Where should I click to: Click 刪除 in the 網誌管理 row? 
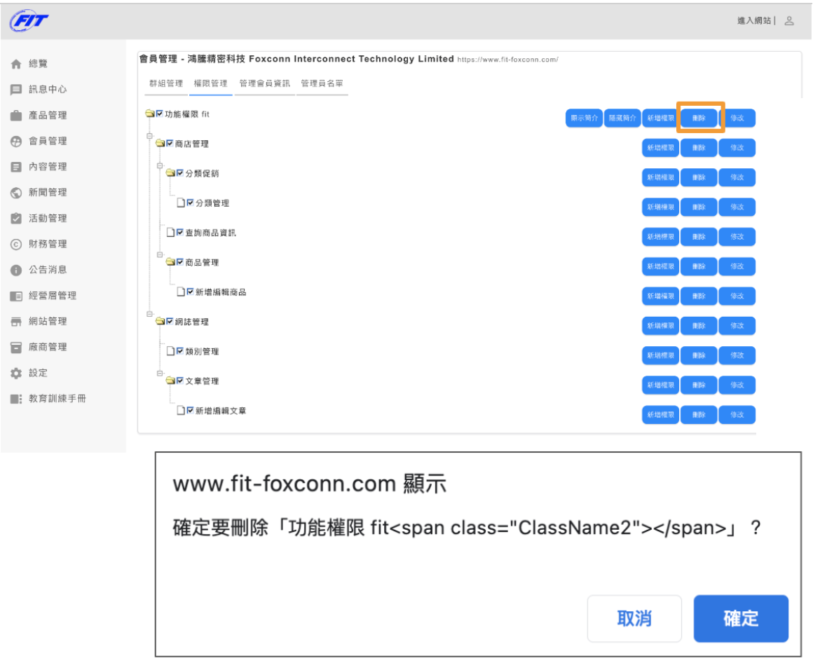point(699,326)
